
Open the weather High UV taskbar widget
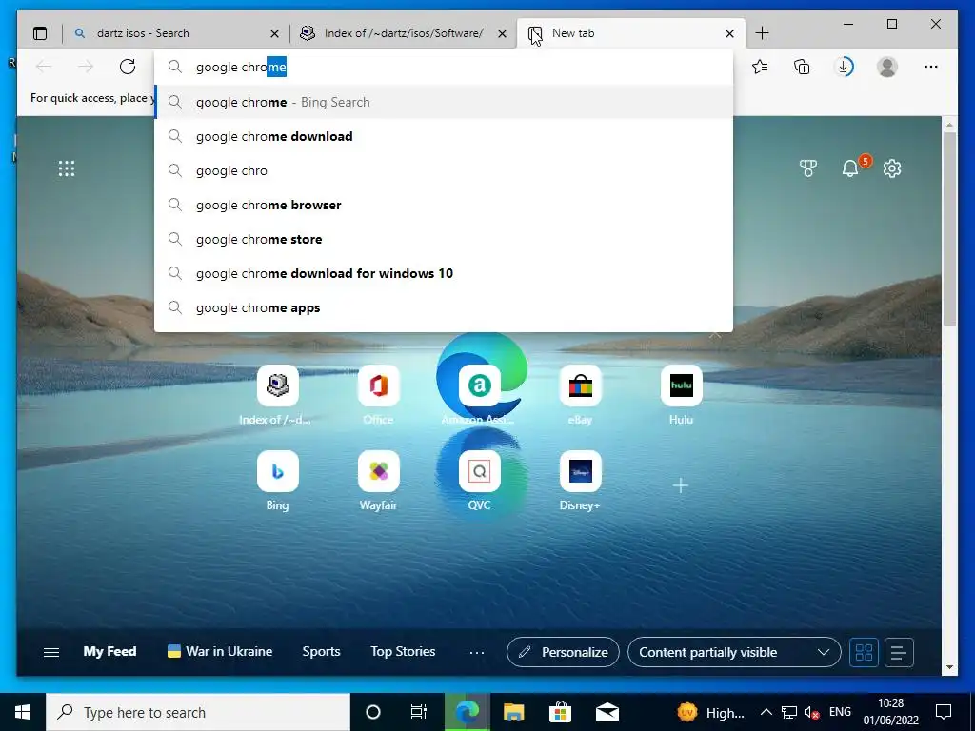710,712
